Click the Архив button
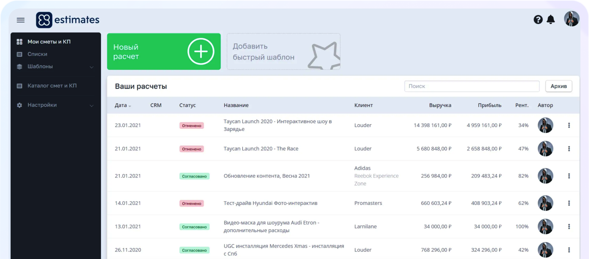The height and width of the screenshot is (259, 589). pos(558,86)
